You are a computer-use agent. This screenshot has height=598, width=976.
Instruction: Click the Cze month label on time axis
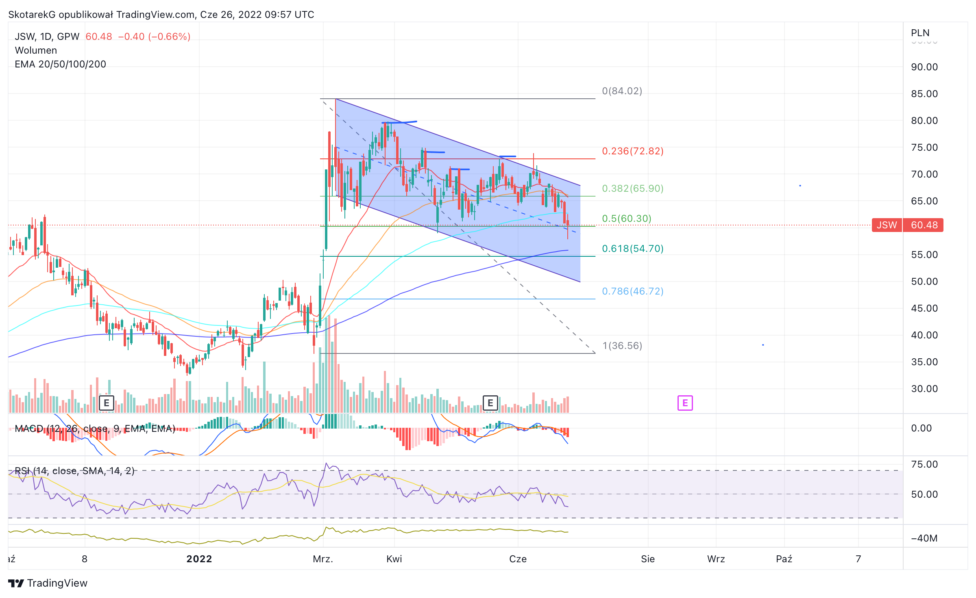pos(518,559)
